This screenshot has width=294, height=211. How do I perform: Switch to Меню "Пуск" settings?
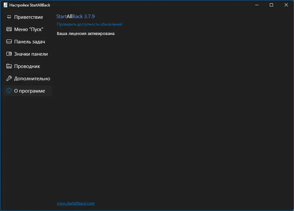click(x=27, y=29)
